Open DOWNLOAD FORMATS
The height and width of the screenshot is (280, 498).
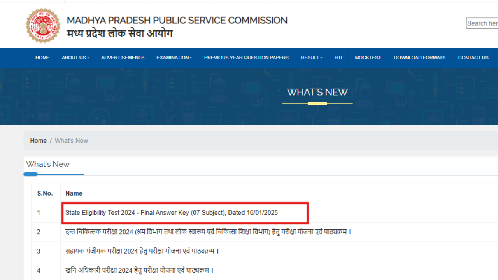(x=419, y=58)
